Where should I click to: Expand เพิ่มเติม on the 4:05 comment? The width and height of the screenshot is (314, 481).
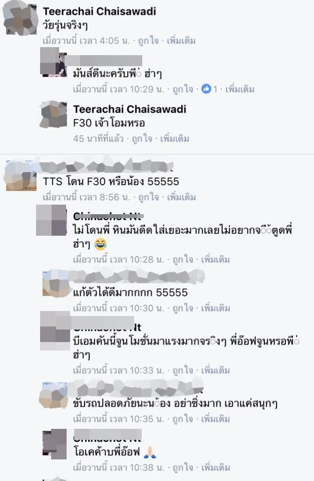coord(181,41)
